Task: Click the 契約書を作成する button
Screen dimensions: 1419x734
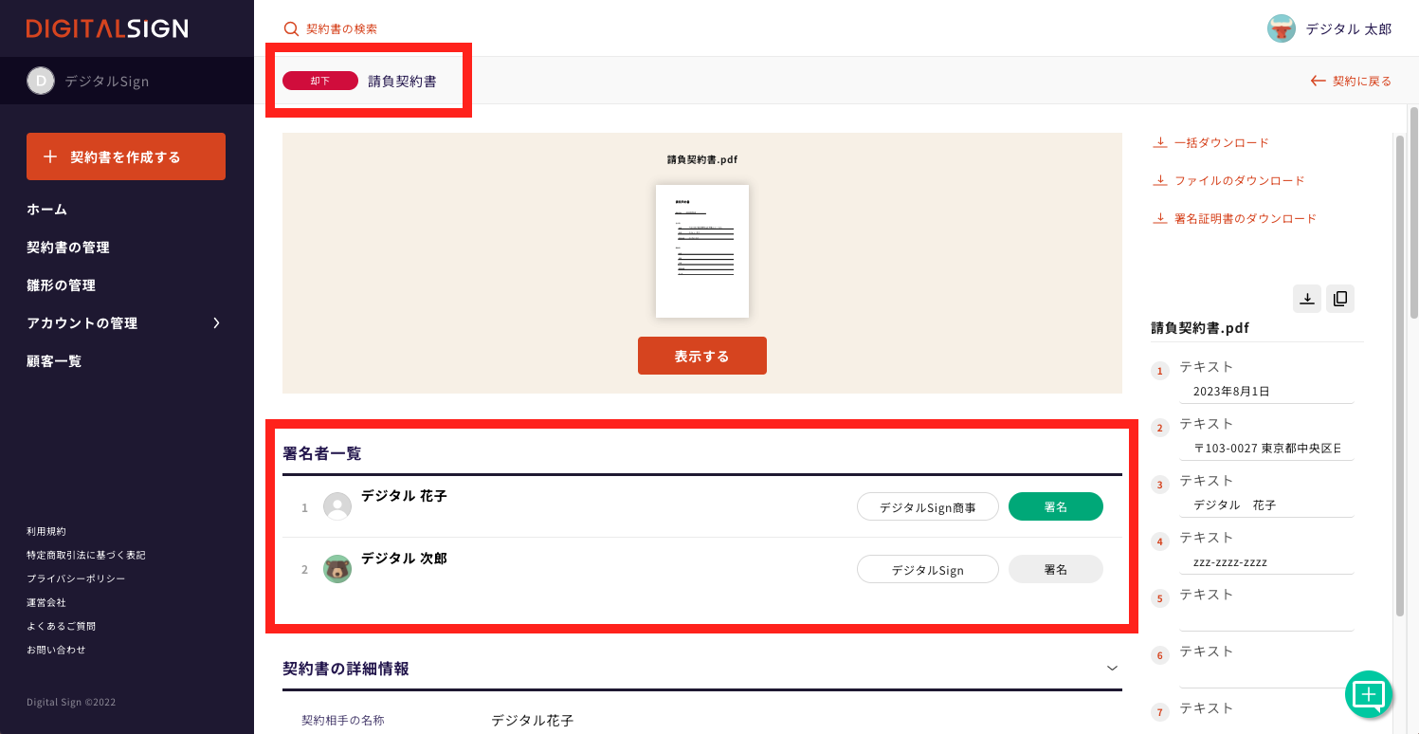Action: click(x=126, y=156)
